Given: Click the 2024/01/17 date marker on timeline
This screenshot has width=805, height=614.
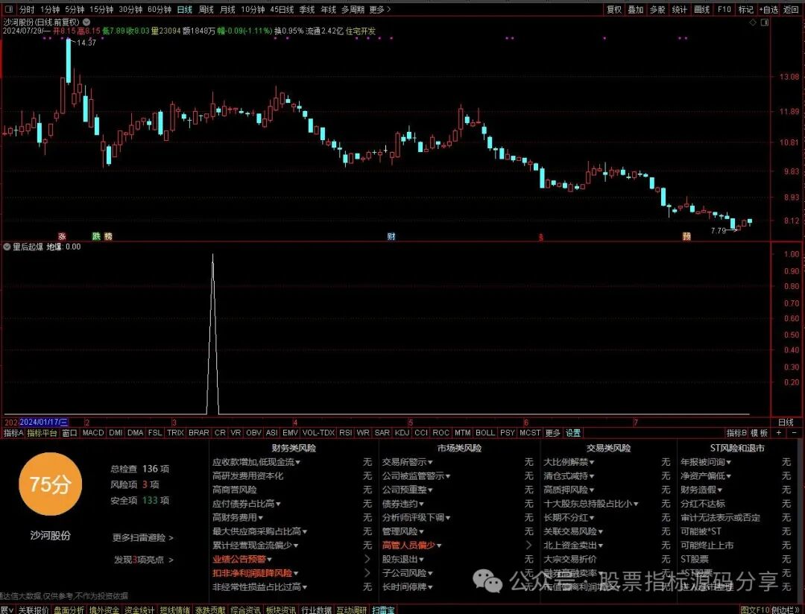Looking at the screenshot, I should (x=44, y=422).
